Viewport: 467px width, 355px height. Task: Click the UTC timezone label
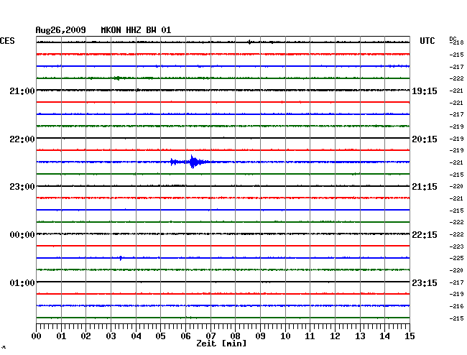tap(427, 41)
